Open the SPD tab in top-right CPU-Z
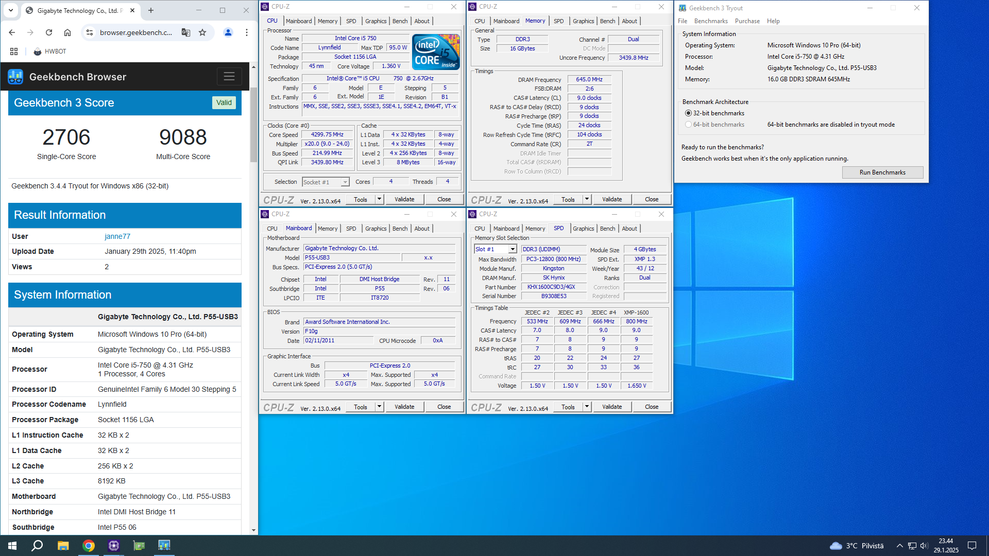Image resolution: width=989 pixels, height=556 pixels. (558, 21)
